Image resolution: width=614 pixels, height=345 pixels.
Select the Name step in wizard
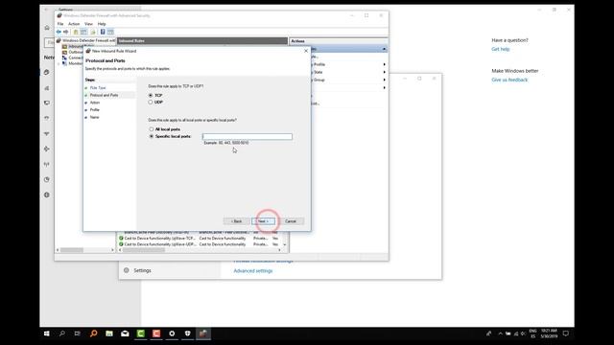[94, 117]
